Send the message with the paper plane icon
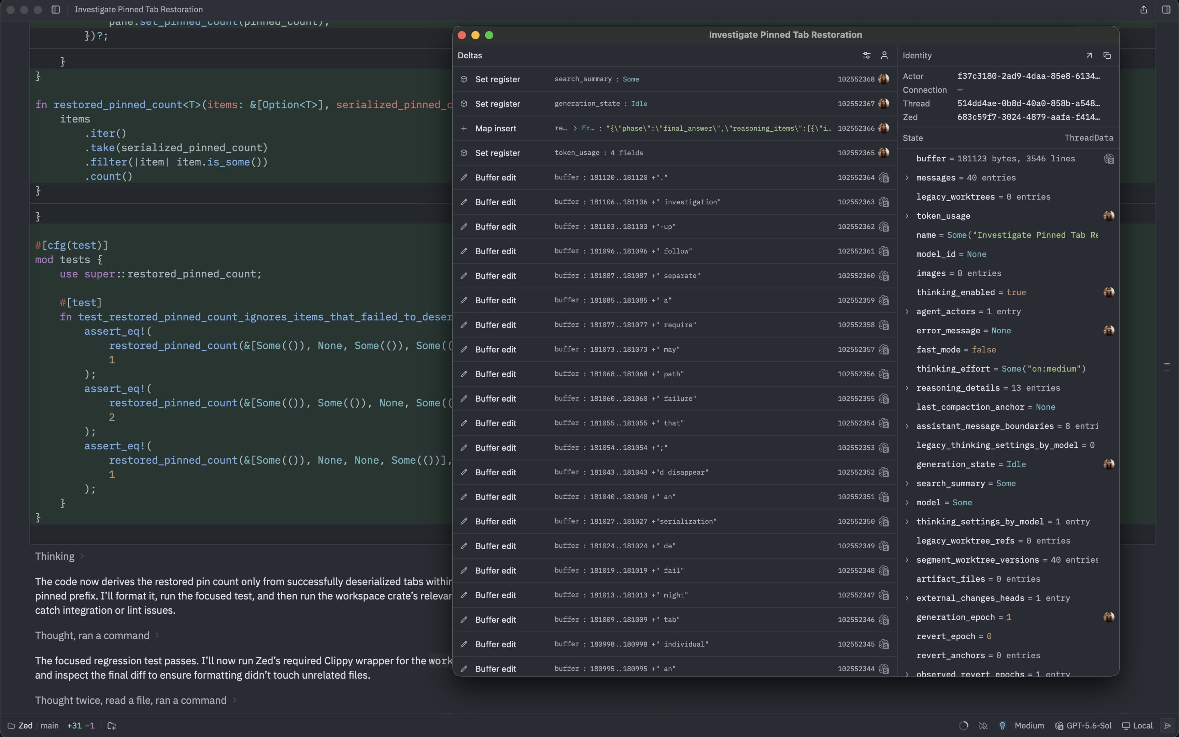 pyautogui.click(x=1167, y=726)
